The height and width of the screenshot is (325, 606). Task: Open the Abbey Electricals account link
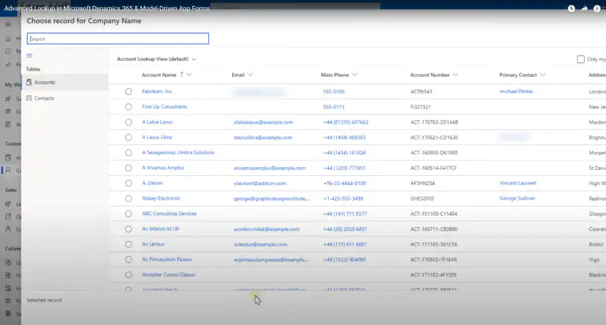click(x=160, y=198)
